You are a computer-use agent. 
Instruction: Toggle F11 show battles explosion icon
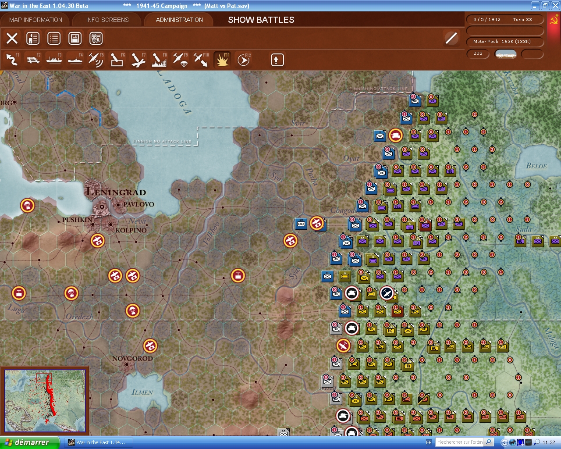tap(222, 60)
